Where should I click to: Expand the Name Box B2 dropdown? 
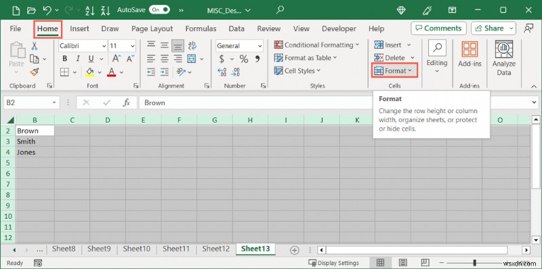click(54, 103)
